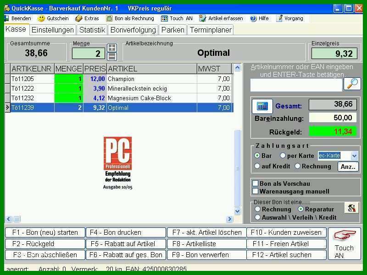
Task: Click table scroll up arrow
Action: point(237,68)
